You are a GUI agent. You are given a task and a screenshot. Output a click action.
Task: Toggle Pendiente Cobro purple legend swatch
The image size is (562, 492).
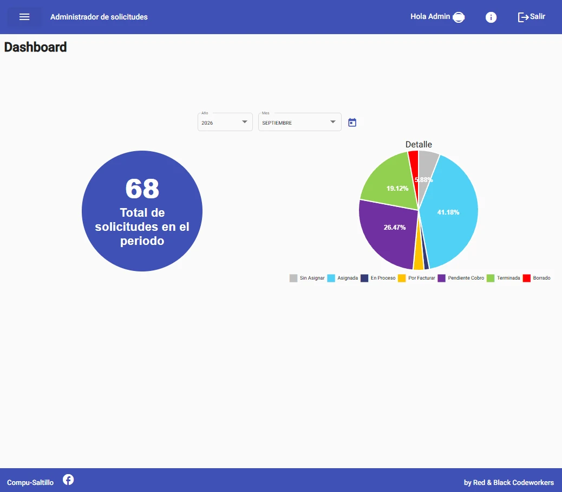pyautogui.click(x=442, y=278)
